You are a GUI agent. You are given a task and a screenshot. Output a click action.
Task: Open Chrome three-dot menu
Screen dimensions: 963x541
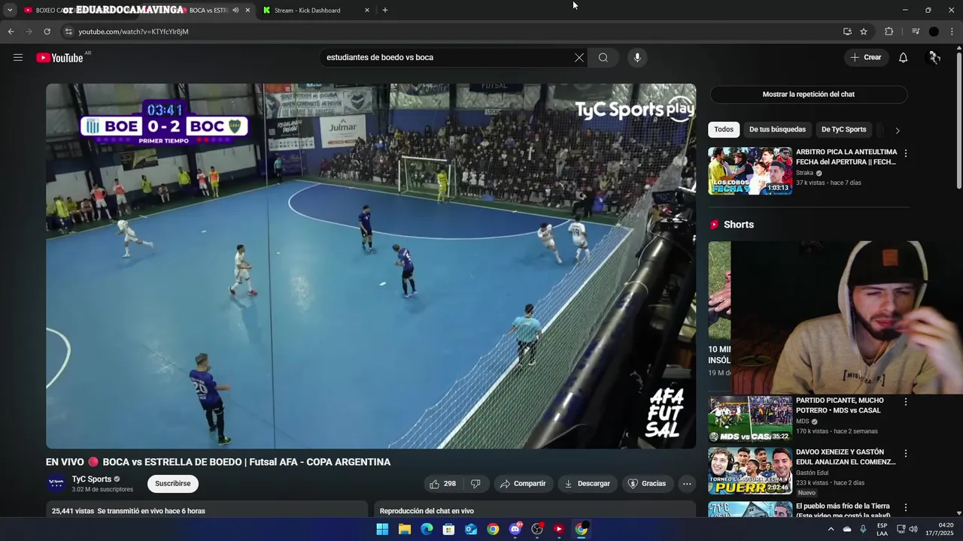point(952,32)
